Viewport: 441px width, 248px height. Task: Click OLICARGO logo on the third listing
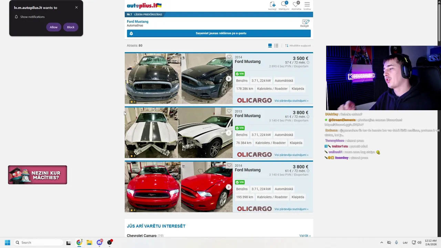[254, 209]
